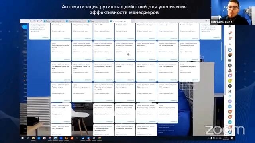Open the Подключение API card
Screen dimensions: 255x143
tap(189, 51)
